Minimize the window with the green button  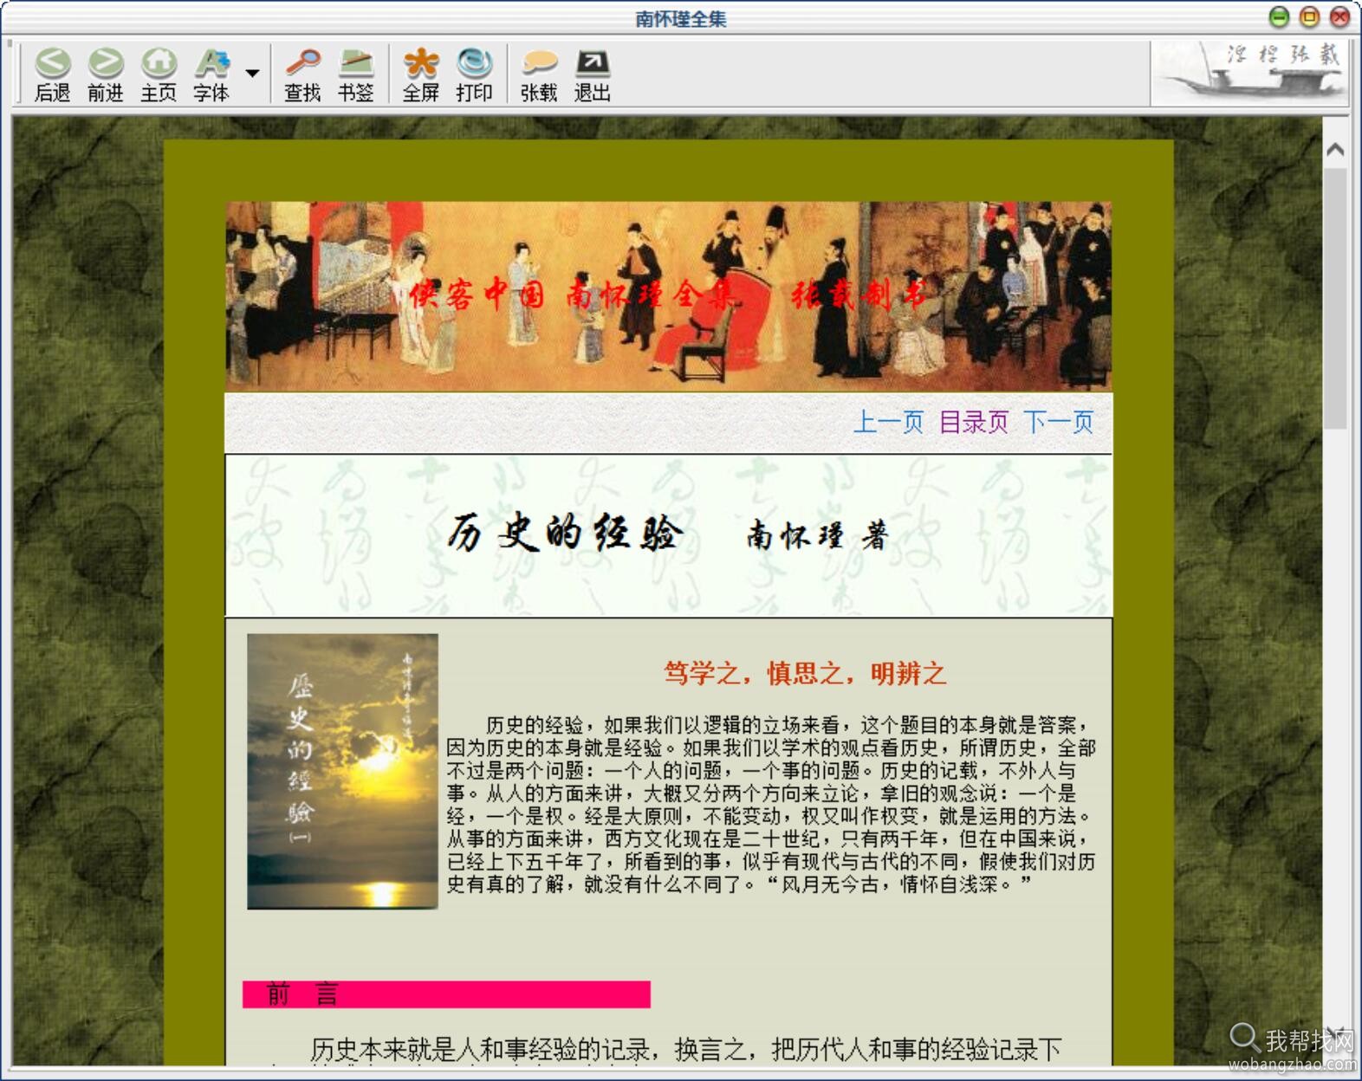coord(1279,17)
